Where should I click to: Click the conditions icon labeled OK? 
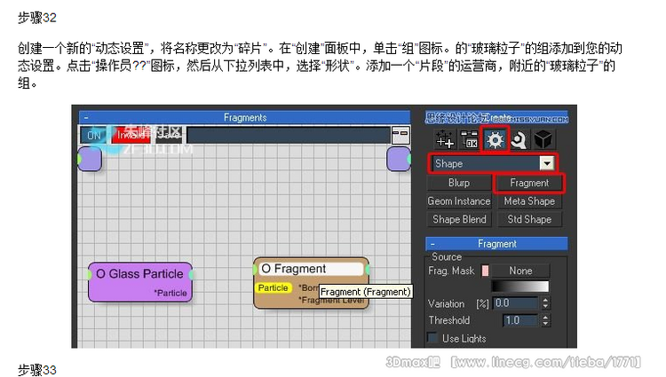pos(470,139)
